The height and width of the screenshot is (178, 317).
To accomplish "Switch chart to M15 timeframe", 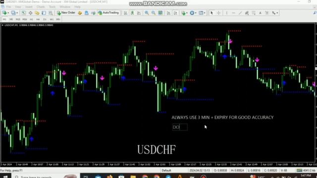I will pyautogui.click(x=18, y=19).
